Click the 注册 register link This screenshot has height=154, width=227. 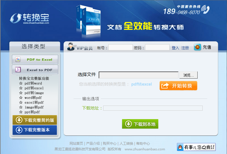(x=185, y=48)
